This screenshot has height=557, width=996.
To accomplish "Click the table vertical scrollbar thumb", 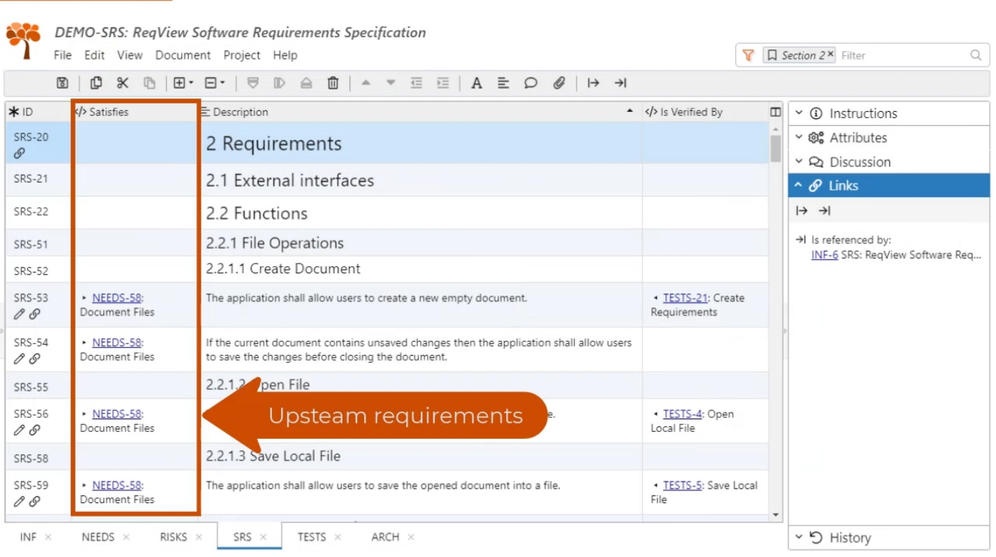I will tap(776, 148).
